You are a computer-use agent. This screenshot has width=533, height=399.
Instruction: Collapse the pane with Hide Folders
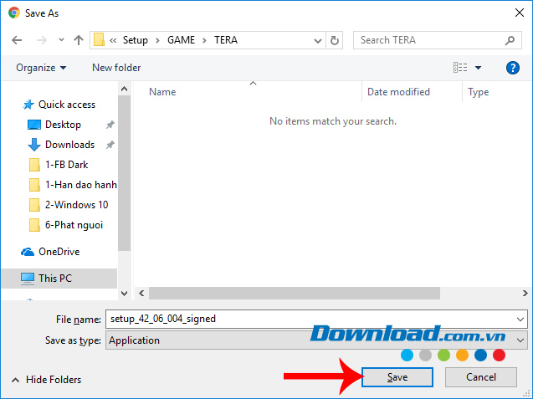pos(47,380)
